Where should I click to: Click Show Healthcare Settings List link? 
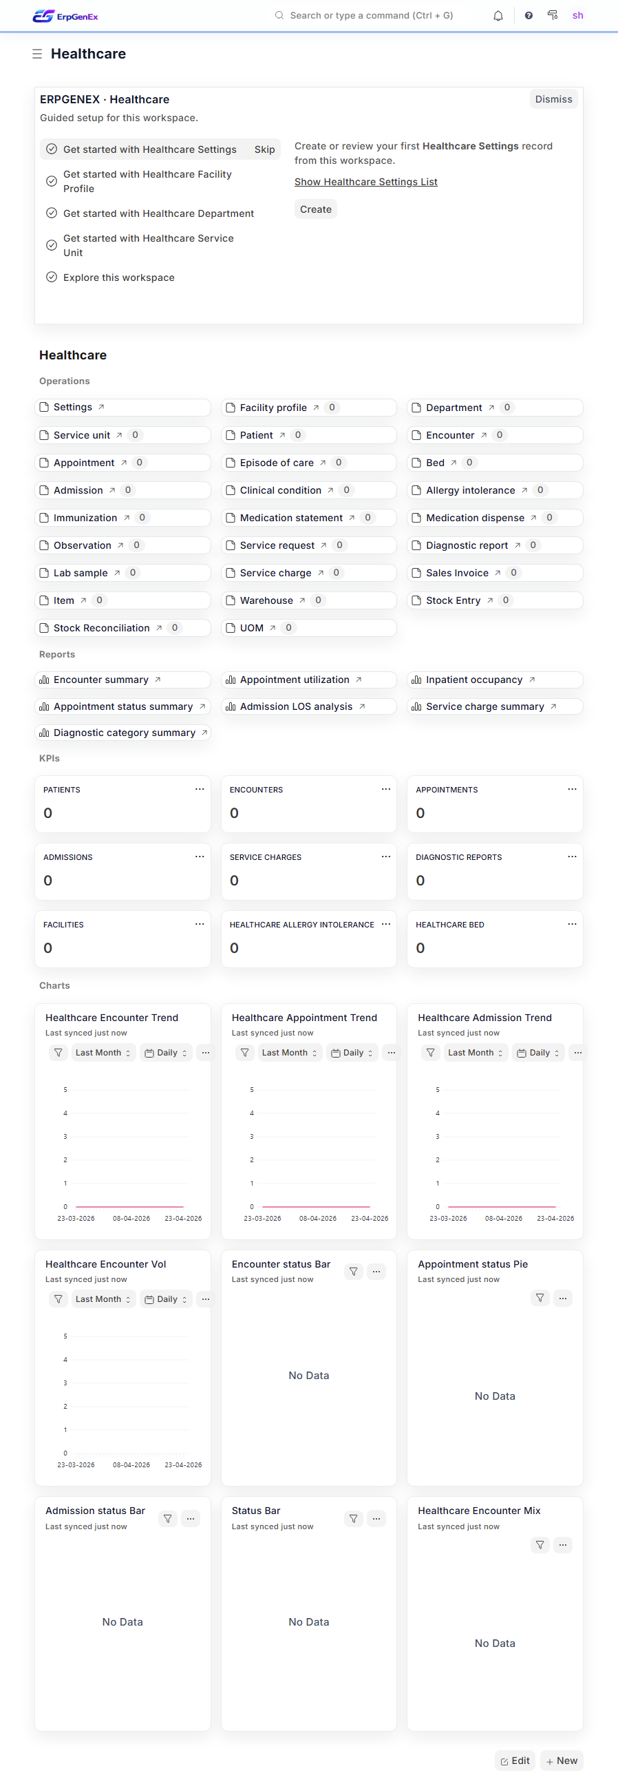[x=366, y=182]
